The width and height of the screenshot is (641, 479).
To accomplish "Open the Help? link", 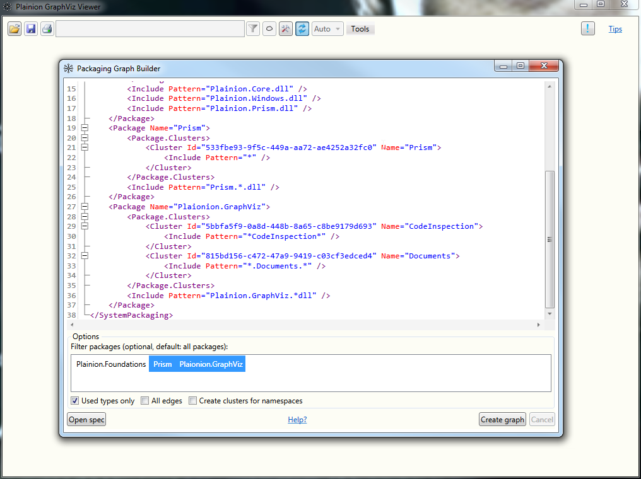I will [297, 419].
